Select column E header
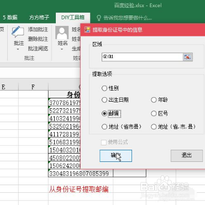This screenshot has width=205, height=205. (9, 87)
